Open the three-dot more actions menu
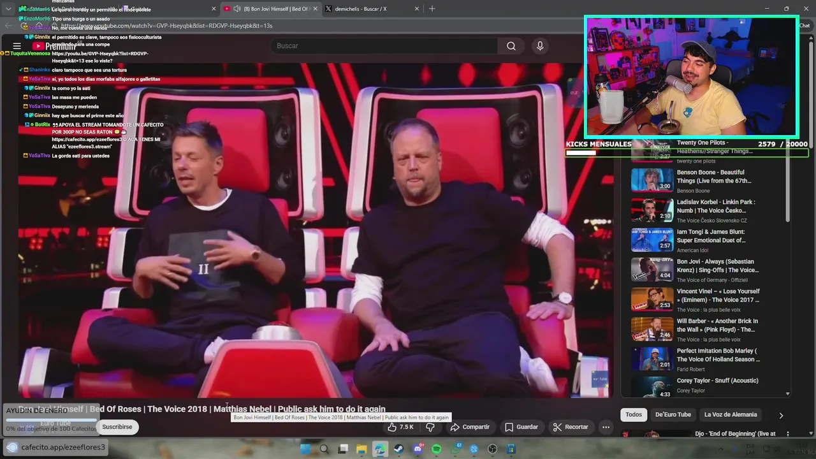Screen dimensions: 816x459 [606, 427]
